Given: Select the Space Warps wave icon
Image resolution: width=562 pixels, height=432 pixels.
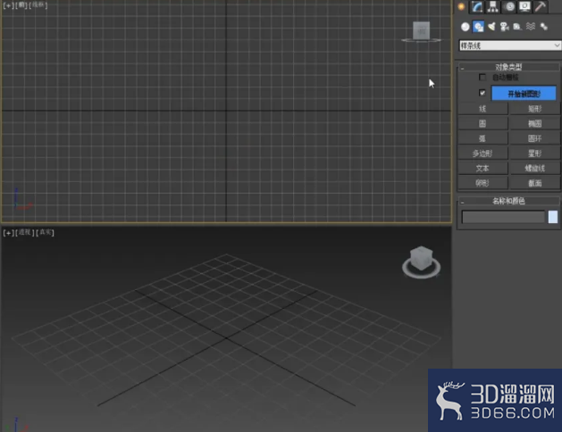Looking at the screenshot, I should [x=531, y=27].
